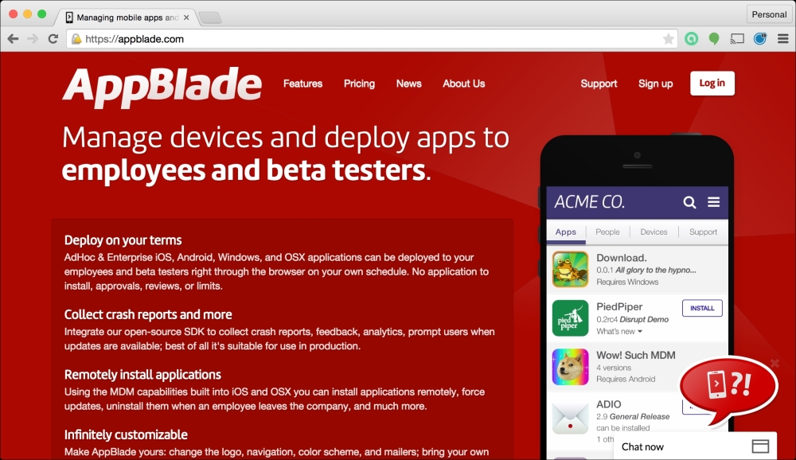Click the 'Deploy on your terms' heading
The height and width of the screenshot is (460, 796).
(123, 240)
